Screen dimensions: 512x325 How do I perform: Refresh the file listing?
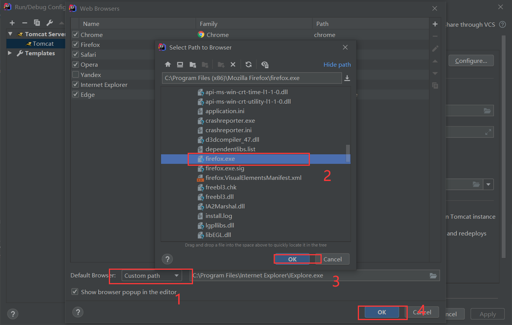[x=249, y=64]
